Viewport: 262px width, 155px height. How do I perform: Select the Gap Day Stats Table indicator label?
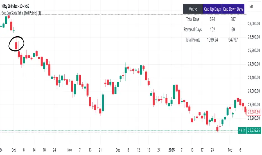tap(21, 13)
